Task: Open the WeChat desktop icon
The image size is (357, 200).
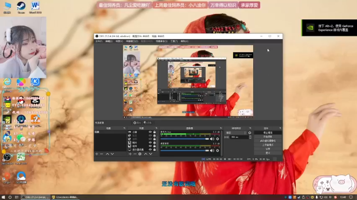Action: click(21, 138)
